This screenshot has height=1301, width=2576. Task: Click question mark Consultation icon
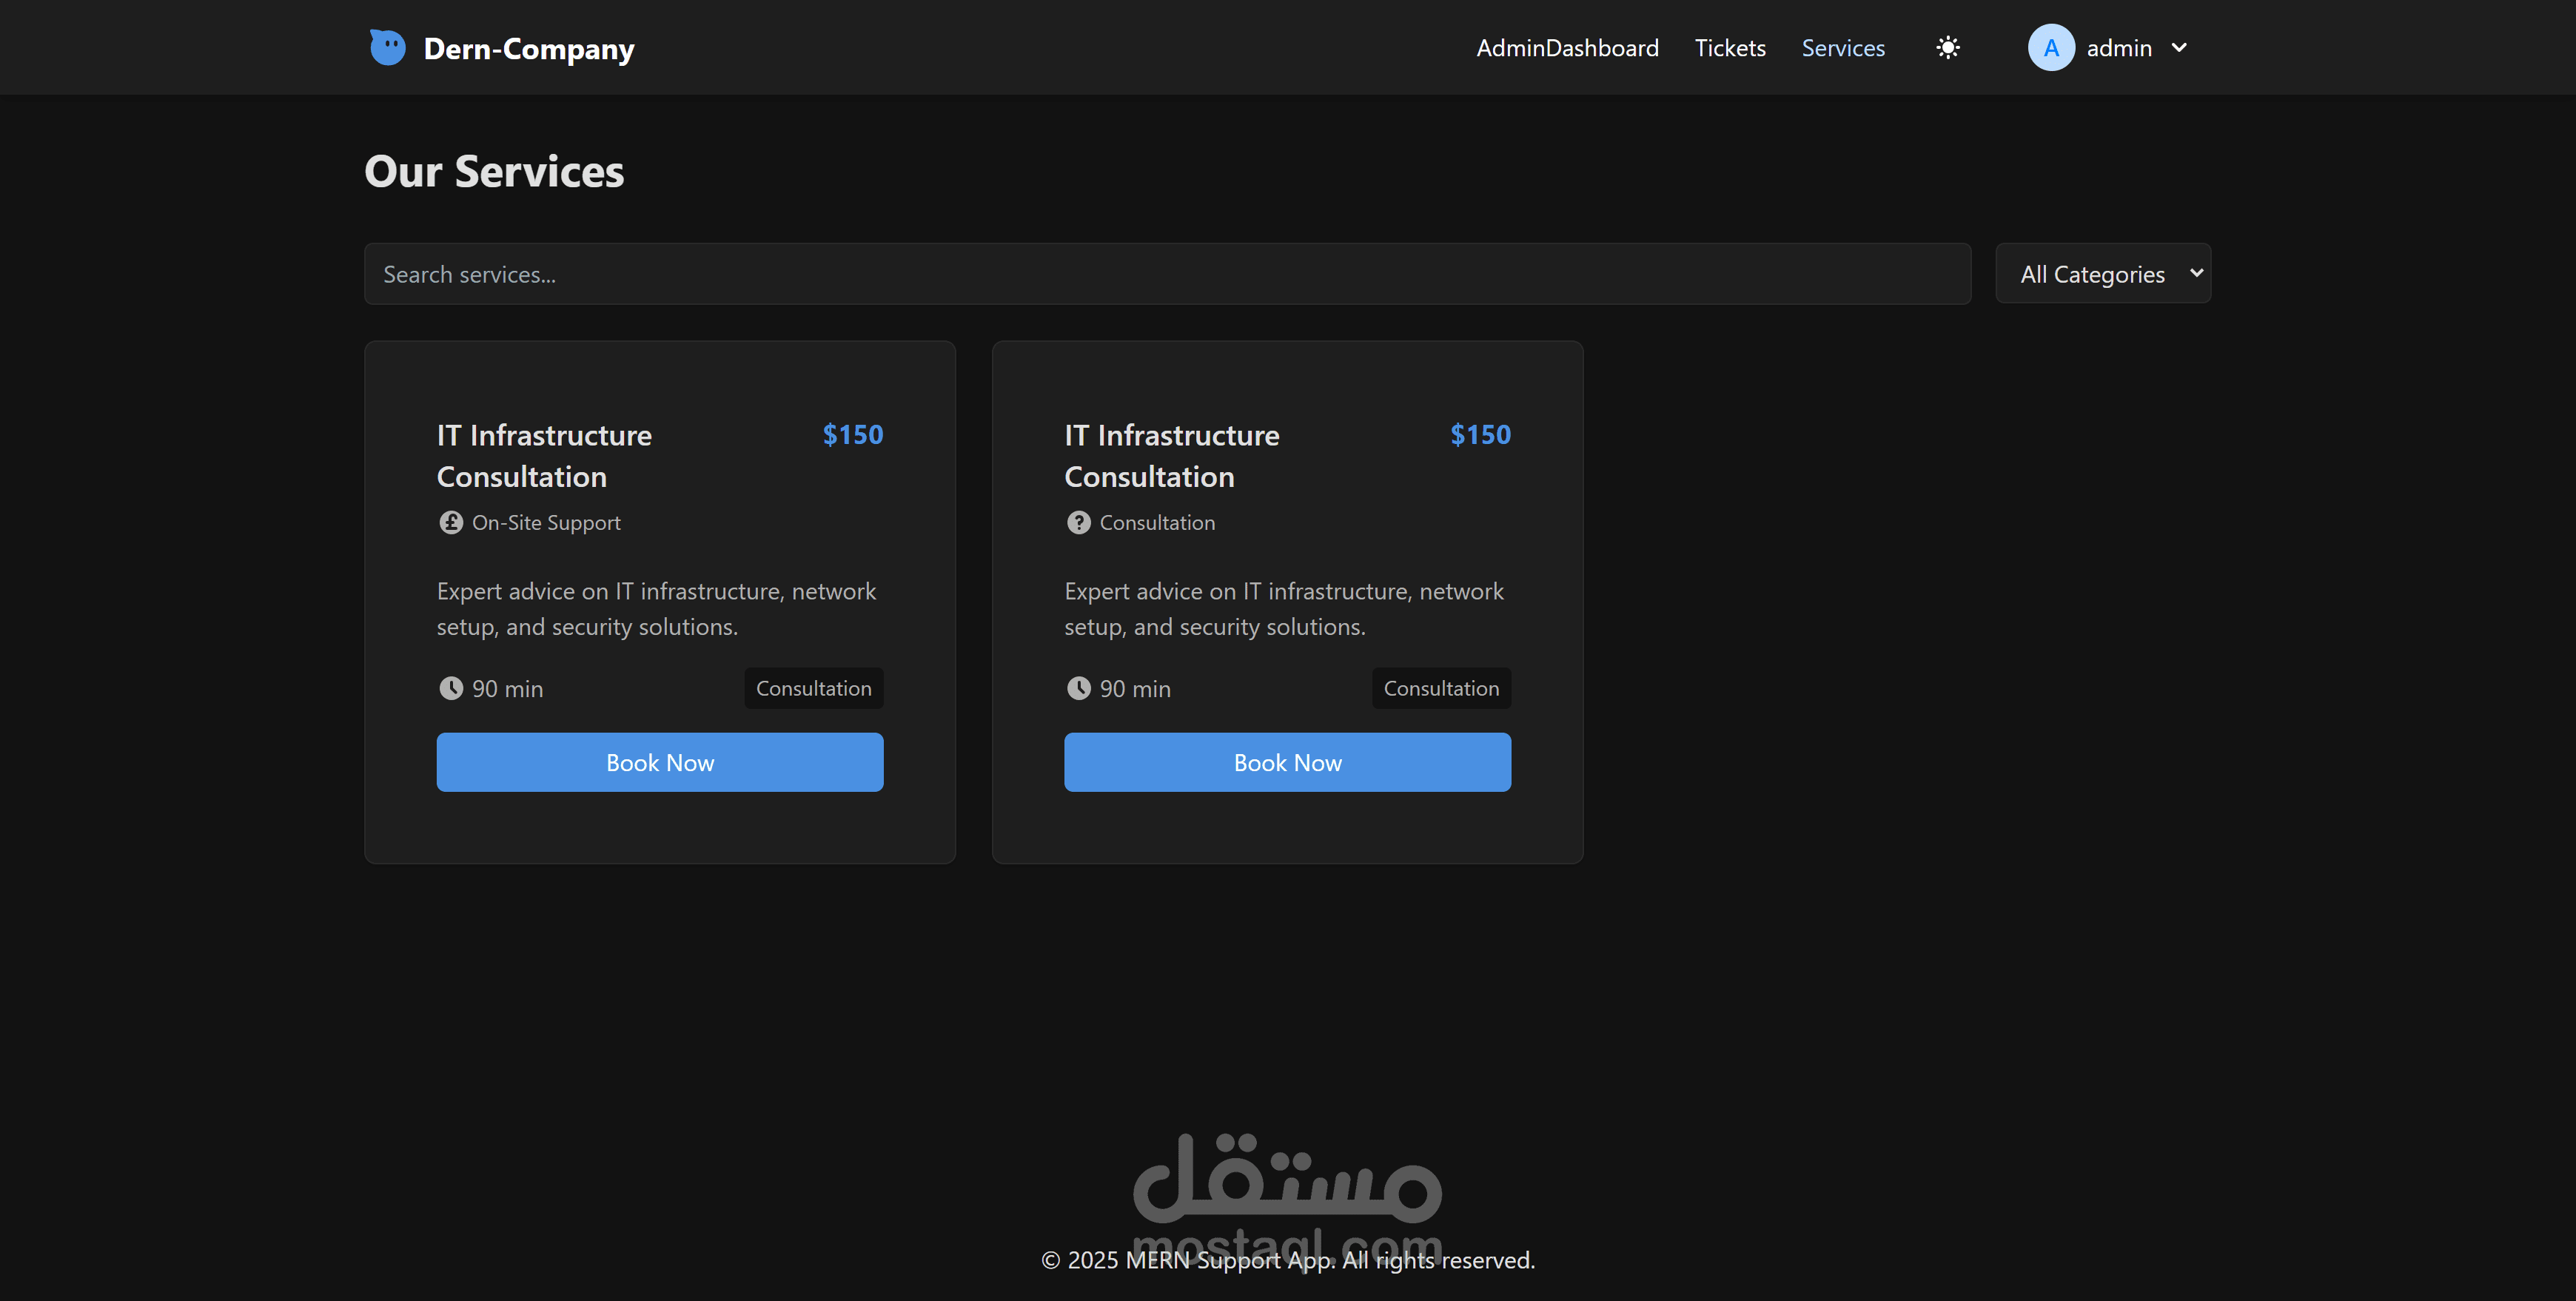1078,522
